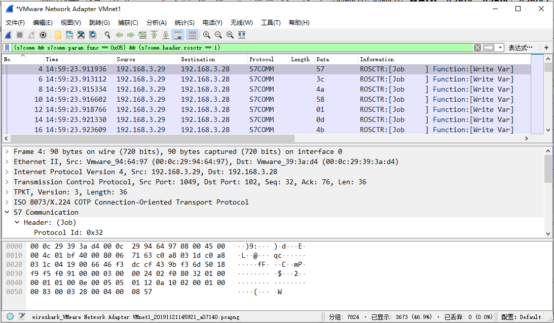Image resolution: width=554 pixels, height=323 pixels.
Task: Expand the Frame 4 details row
Action: tap(7, 151)
